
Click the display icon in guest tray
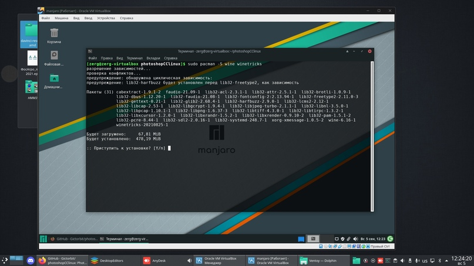(x=337, y=239)
